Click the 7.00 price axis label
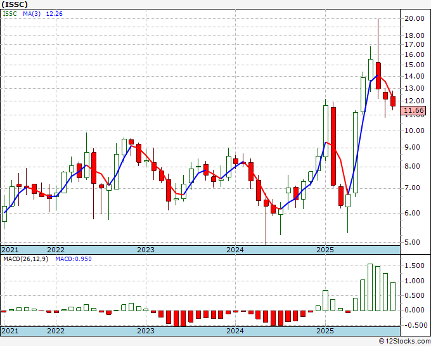431x346 pixels. coord(413,188)
